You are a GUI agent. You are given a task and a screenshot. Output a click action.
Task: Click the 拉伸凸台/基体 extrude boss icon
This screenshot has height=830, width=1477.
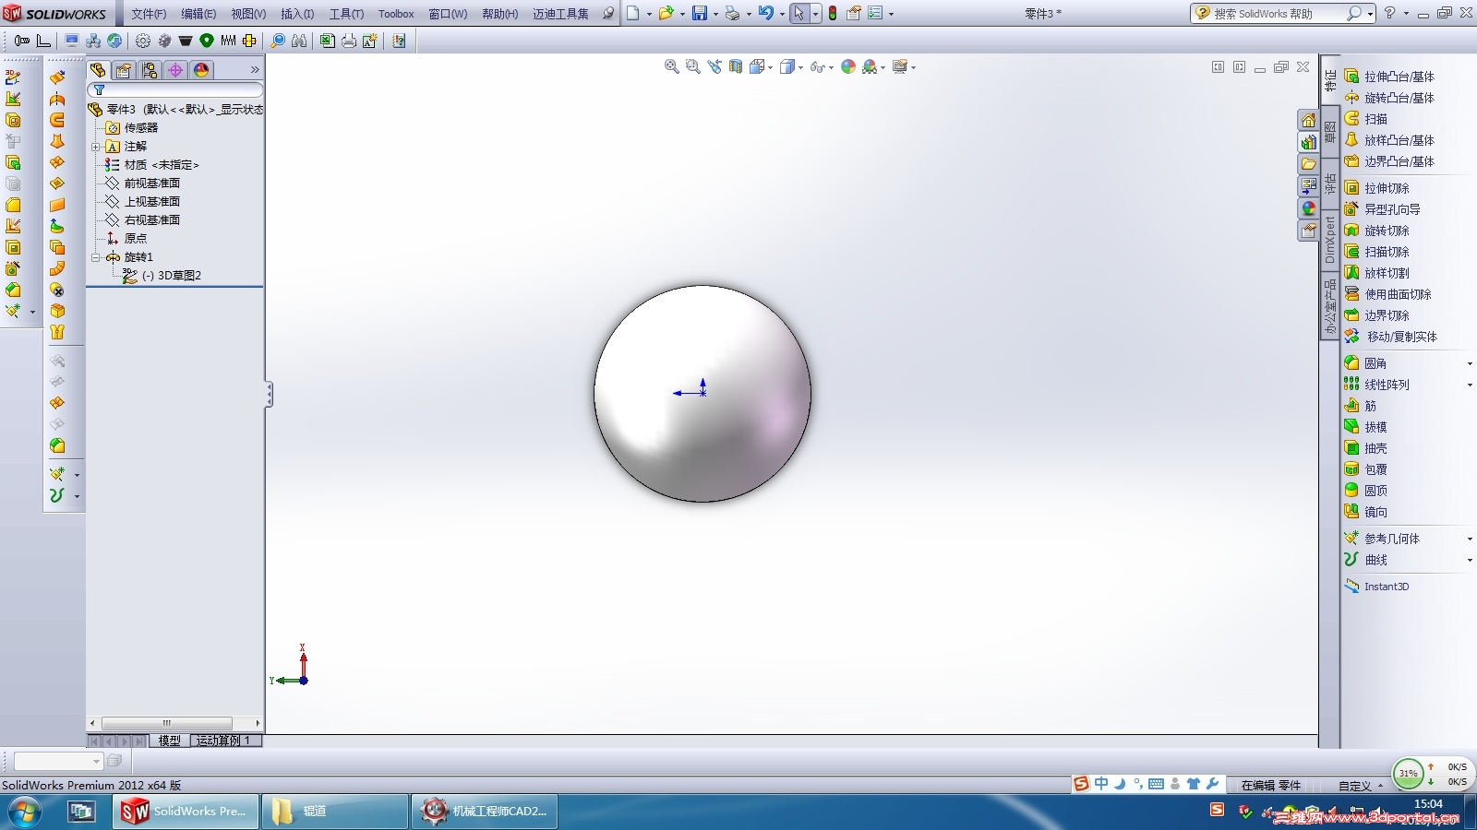[1351, 77]
